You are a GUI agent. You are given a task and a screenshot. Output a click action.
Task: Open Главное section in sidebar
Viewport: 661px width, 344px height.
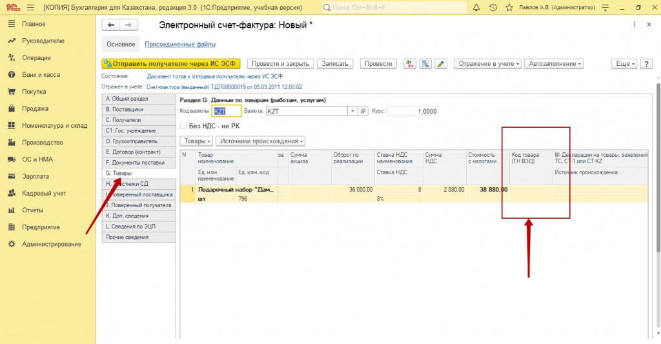(34, 24)
